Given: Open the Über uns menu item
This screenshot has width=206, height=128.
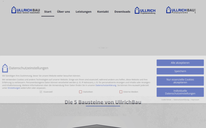Looking at the screenshot, I should [64, 12].
